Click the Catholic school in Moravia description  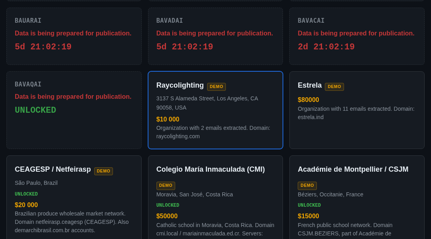(215, 229)
